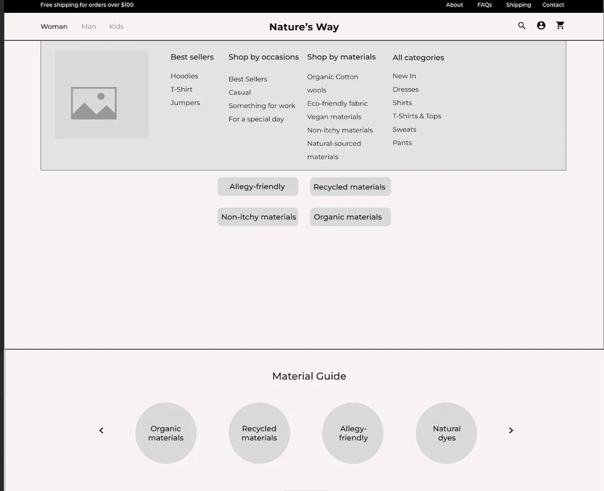Open the Contact link
The height and width of the screenshot is (491, 604).
point(553,5)
